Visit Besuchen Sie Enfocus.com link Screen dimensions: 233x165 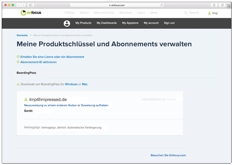click(168, 156)
